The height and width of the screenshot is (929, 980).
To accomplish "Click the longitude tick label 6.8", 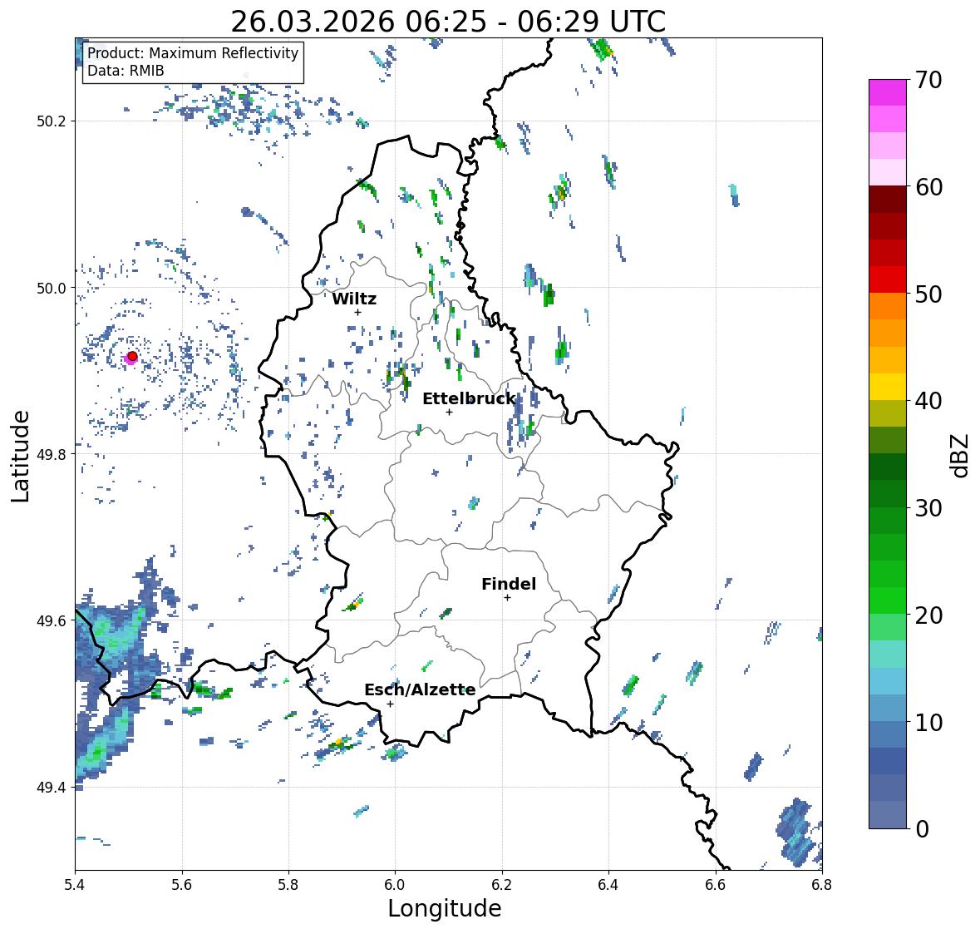I will point(822,885).
